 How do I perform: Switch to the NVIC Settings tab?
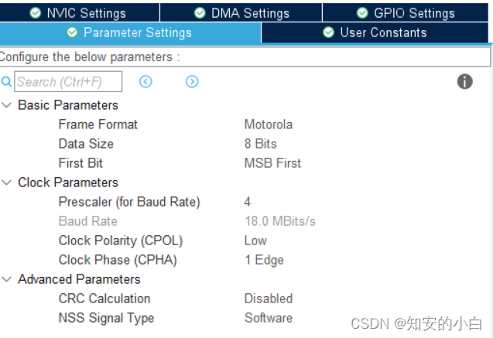pyautogui.click(x=79, y=13)
